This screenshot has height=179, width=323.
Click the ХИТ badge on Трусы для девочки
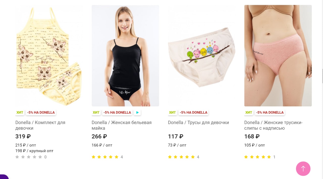tap(172, 112)
